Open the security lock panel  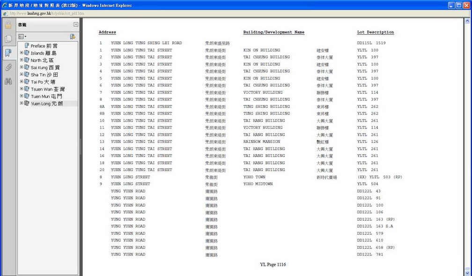click(x=8, y=25)
